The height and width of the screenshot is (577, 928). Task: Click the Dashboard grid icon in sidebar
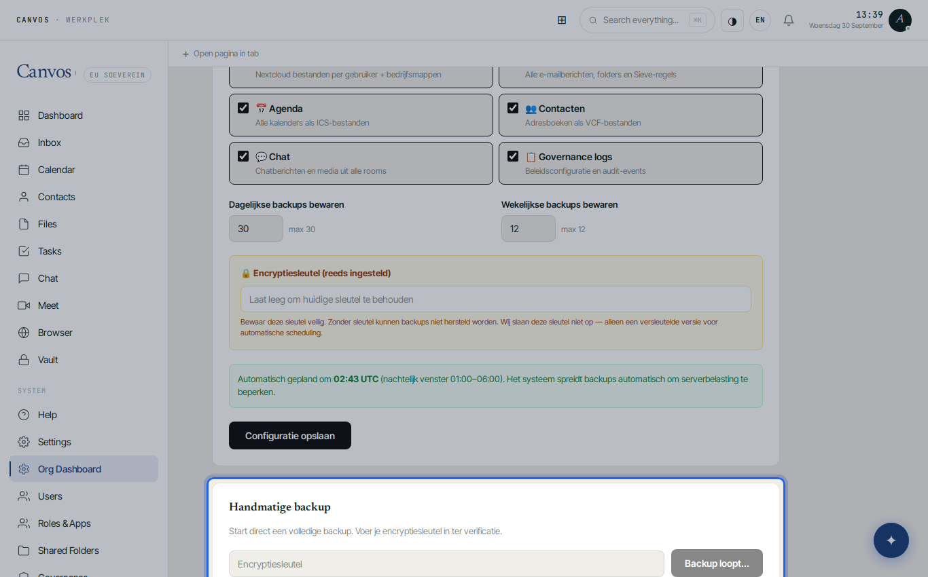[24, 115]
